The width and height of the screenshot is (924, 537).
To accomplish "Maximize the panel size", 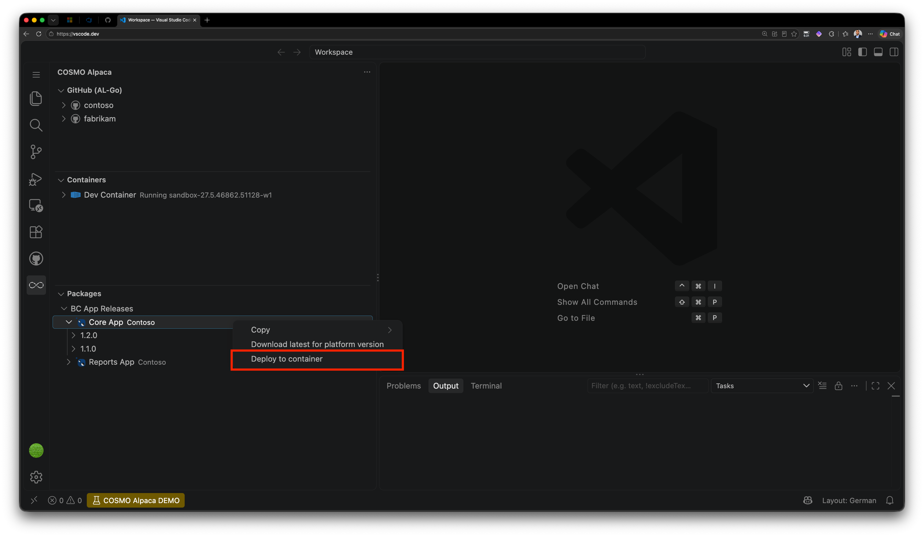I will coord(875,385).
